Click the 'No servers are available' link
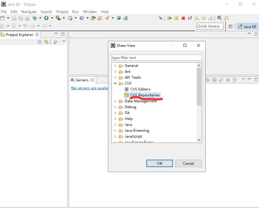 click(89, 88)
